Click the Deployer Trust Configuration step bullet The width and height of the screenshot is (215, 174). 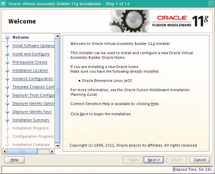[7, 95]
